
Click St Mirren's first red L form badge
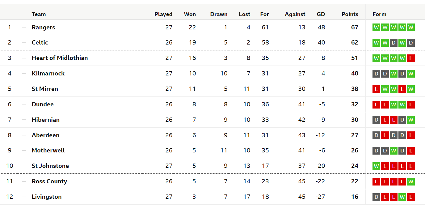coord(376,89)
